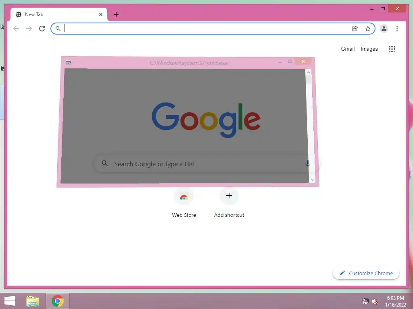Open the Web Store shortcut
This screenshot has width=413, height=309.
(184, 196)
